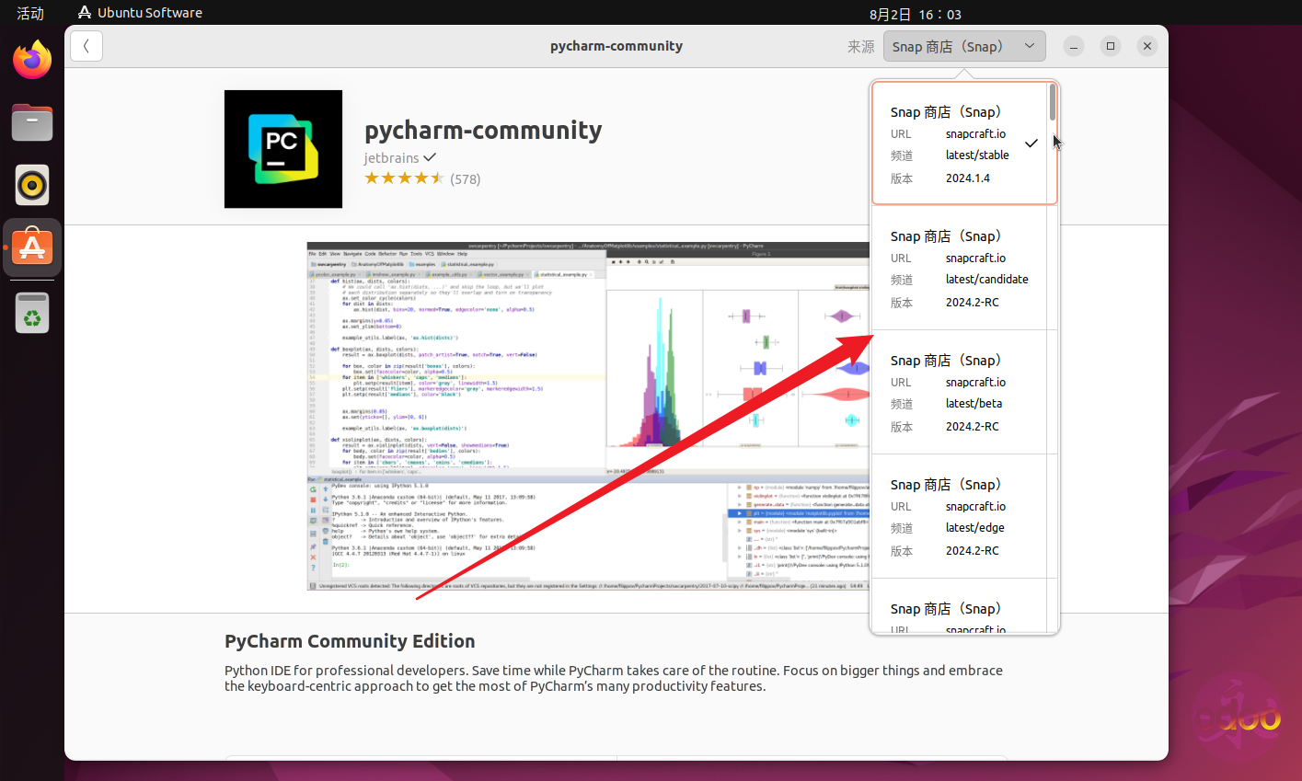
Task: Click the 来源 label in header
Action: tap(861, 46)
